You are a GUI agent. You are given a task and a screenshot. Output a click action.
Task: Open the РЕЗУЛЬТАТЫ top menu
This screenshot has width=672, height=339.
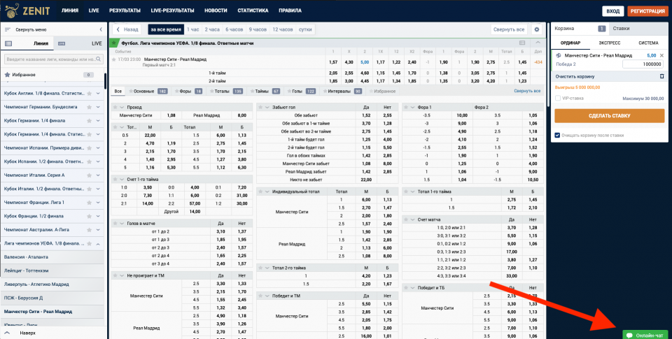point(125,10)
